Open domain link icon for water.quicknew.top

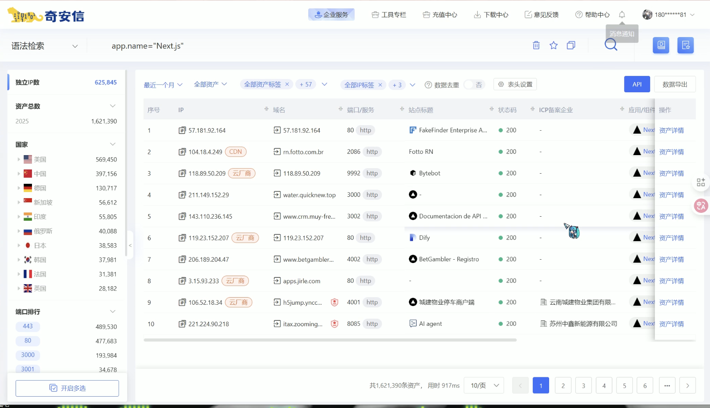click(x=277, y=195)
